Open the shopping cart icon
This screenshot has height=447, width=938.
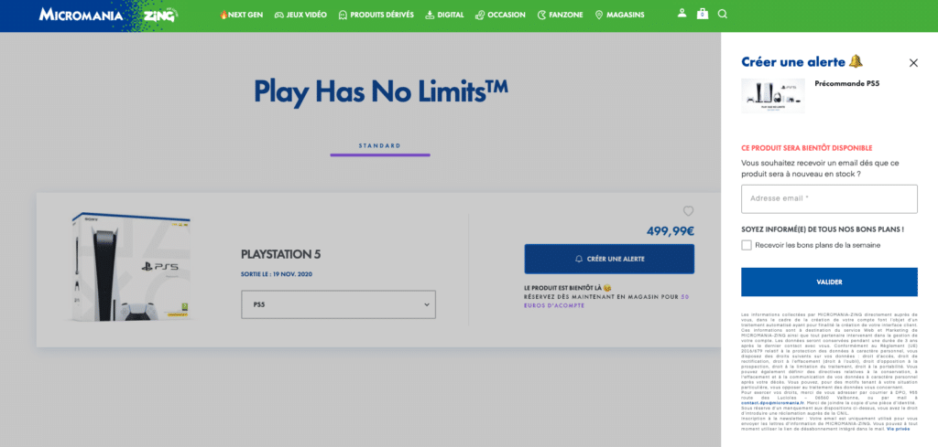point(703,15)
